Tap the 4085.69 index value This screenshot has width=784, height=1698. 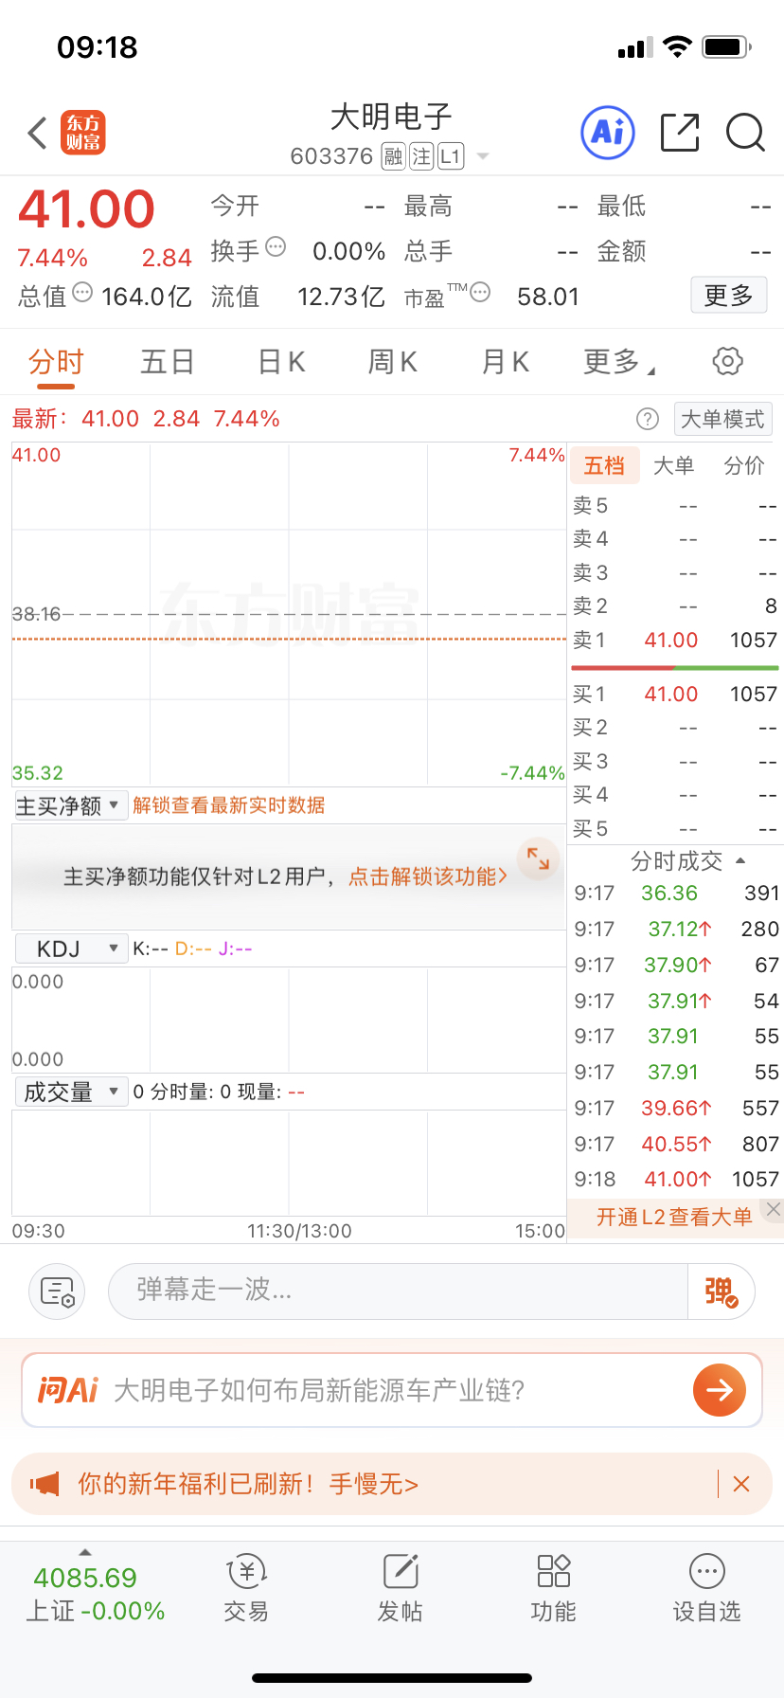[x=85, y=1578]
